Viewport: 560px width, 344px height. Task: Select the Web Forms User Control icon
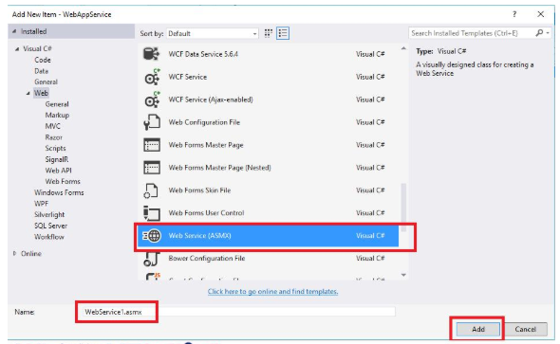coord(152,213)
